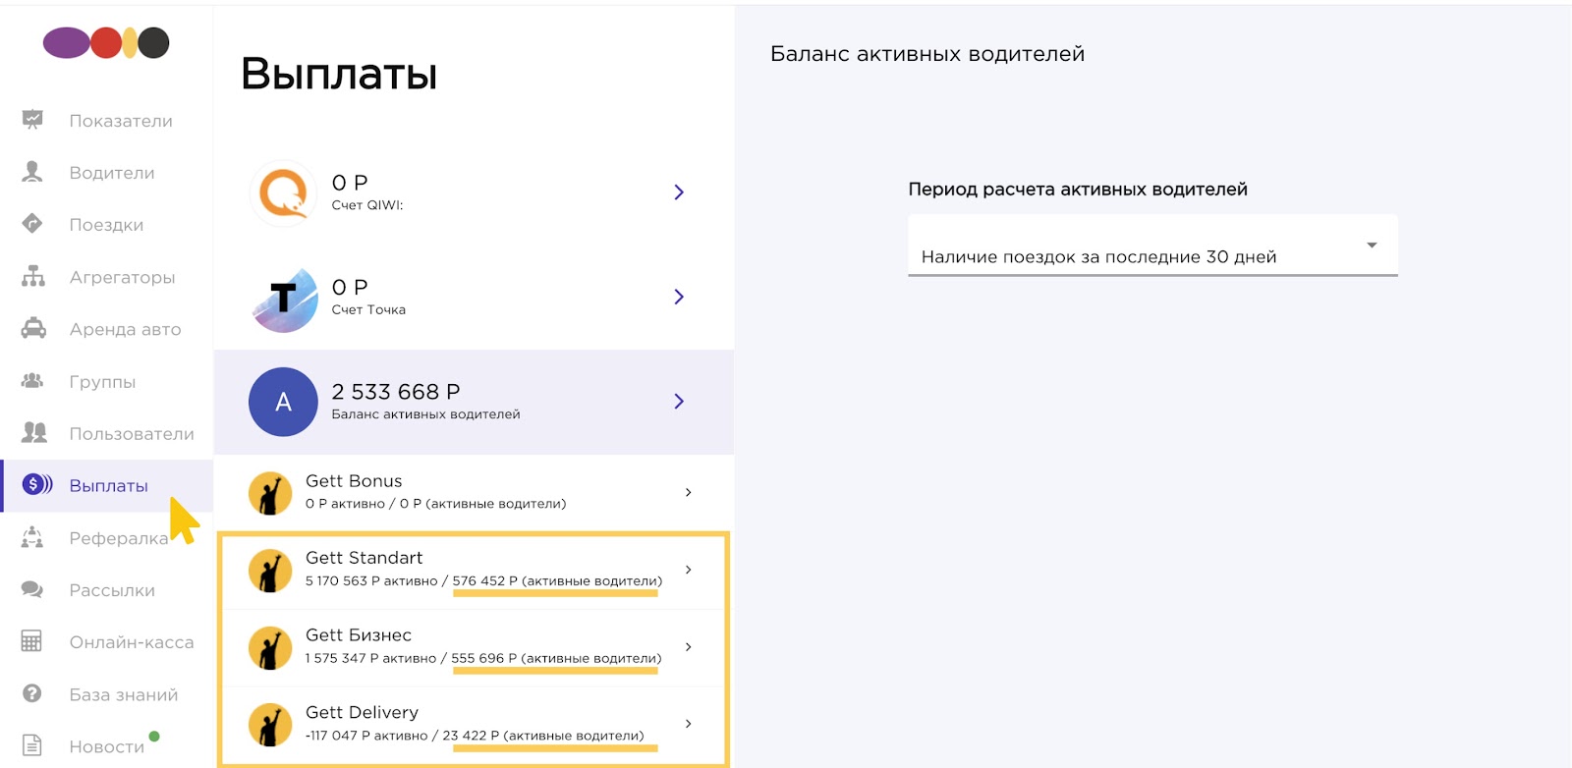
Task: Open the Поездки section
Action: pyautogui.click(x=106, y=225)
